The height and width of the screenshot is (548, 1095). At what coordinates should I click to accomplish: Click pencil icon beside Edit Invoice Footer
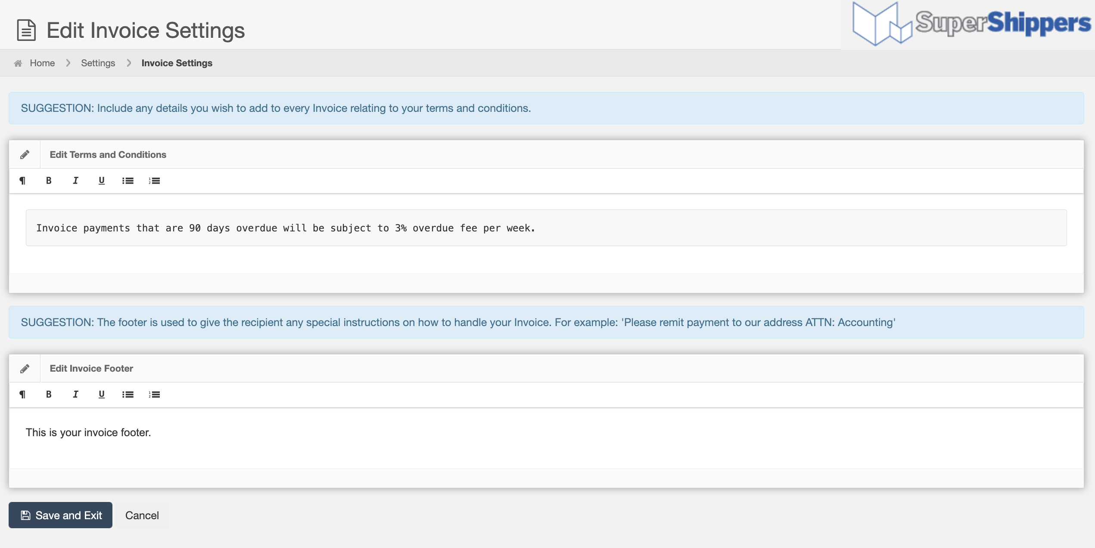(x=25, y=369)
